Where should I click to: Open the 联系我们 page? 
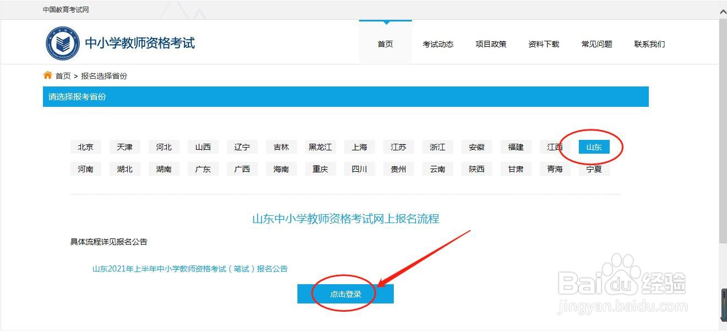tap(649, 44)
